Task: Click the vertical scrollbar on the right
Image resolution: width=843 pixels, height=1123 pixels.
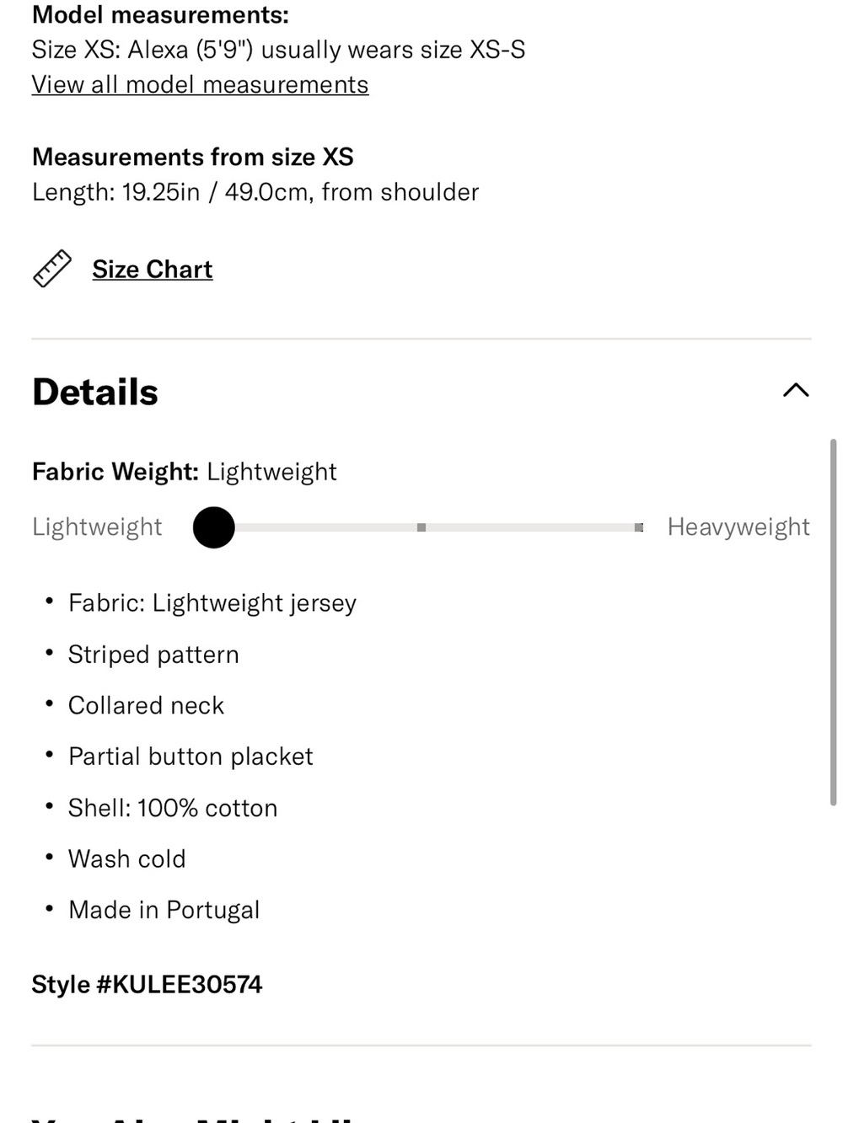Action: click(833, 623)
